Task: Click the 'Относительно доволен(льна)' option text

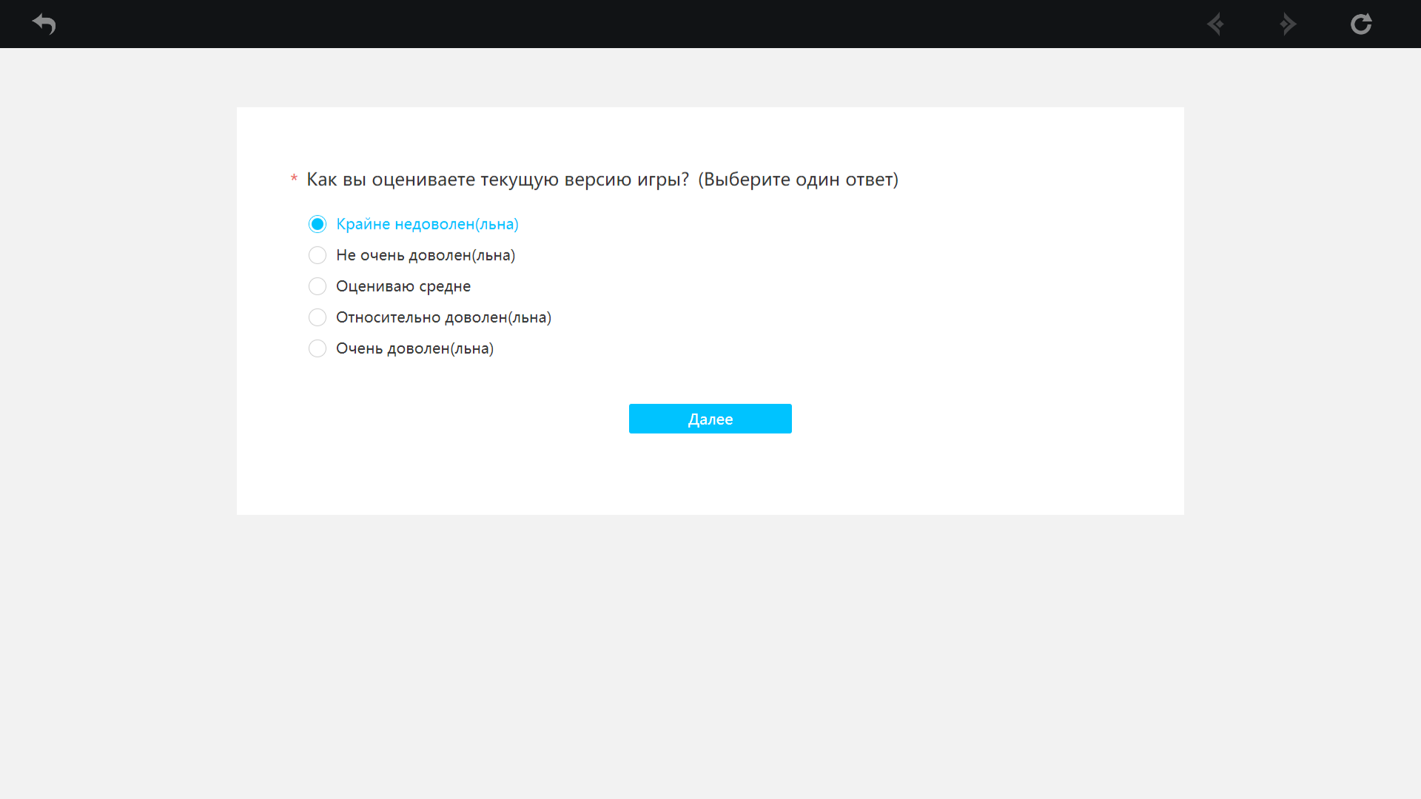Action: point(443,317)
